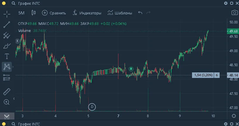Image resolution: width=239 pixels, height=126 pixels.
Task: Expand the pattern tool submenu arrow
Action: pos(13,67)
